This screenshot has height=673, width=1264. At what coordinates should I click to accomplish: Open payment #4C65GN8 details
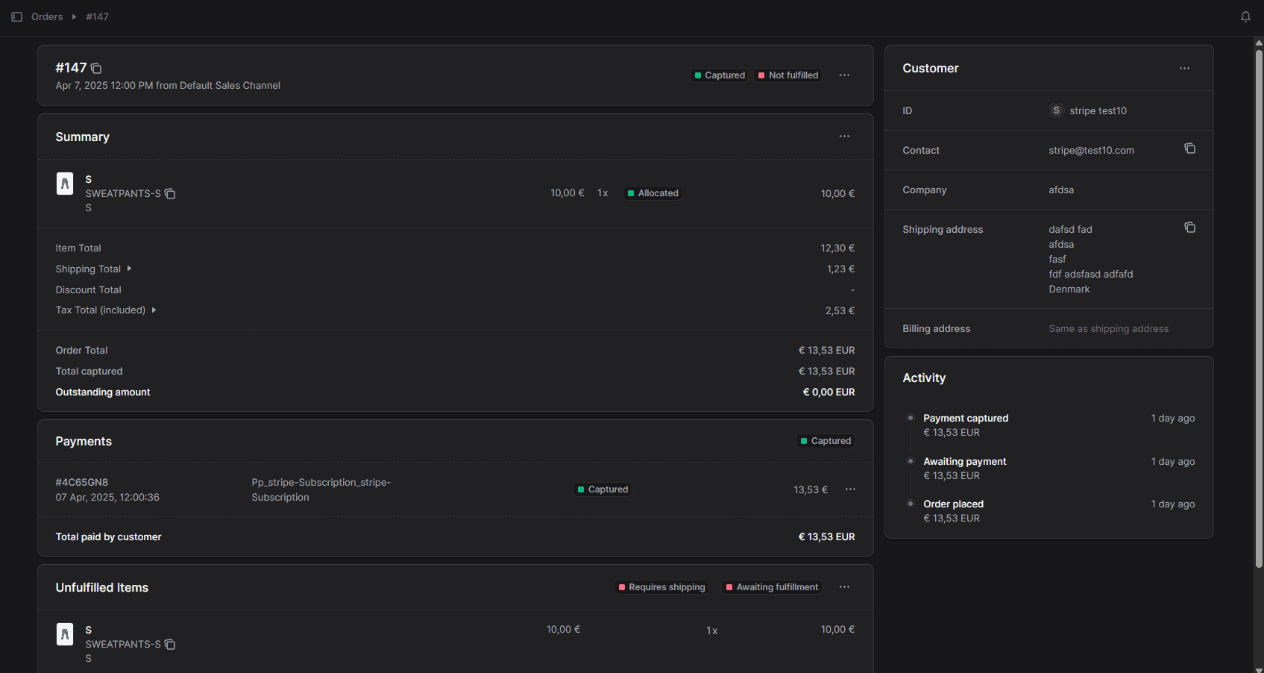(x=81, y=482)
